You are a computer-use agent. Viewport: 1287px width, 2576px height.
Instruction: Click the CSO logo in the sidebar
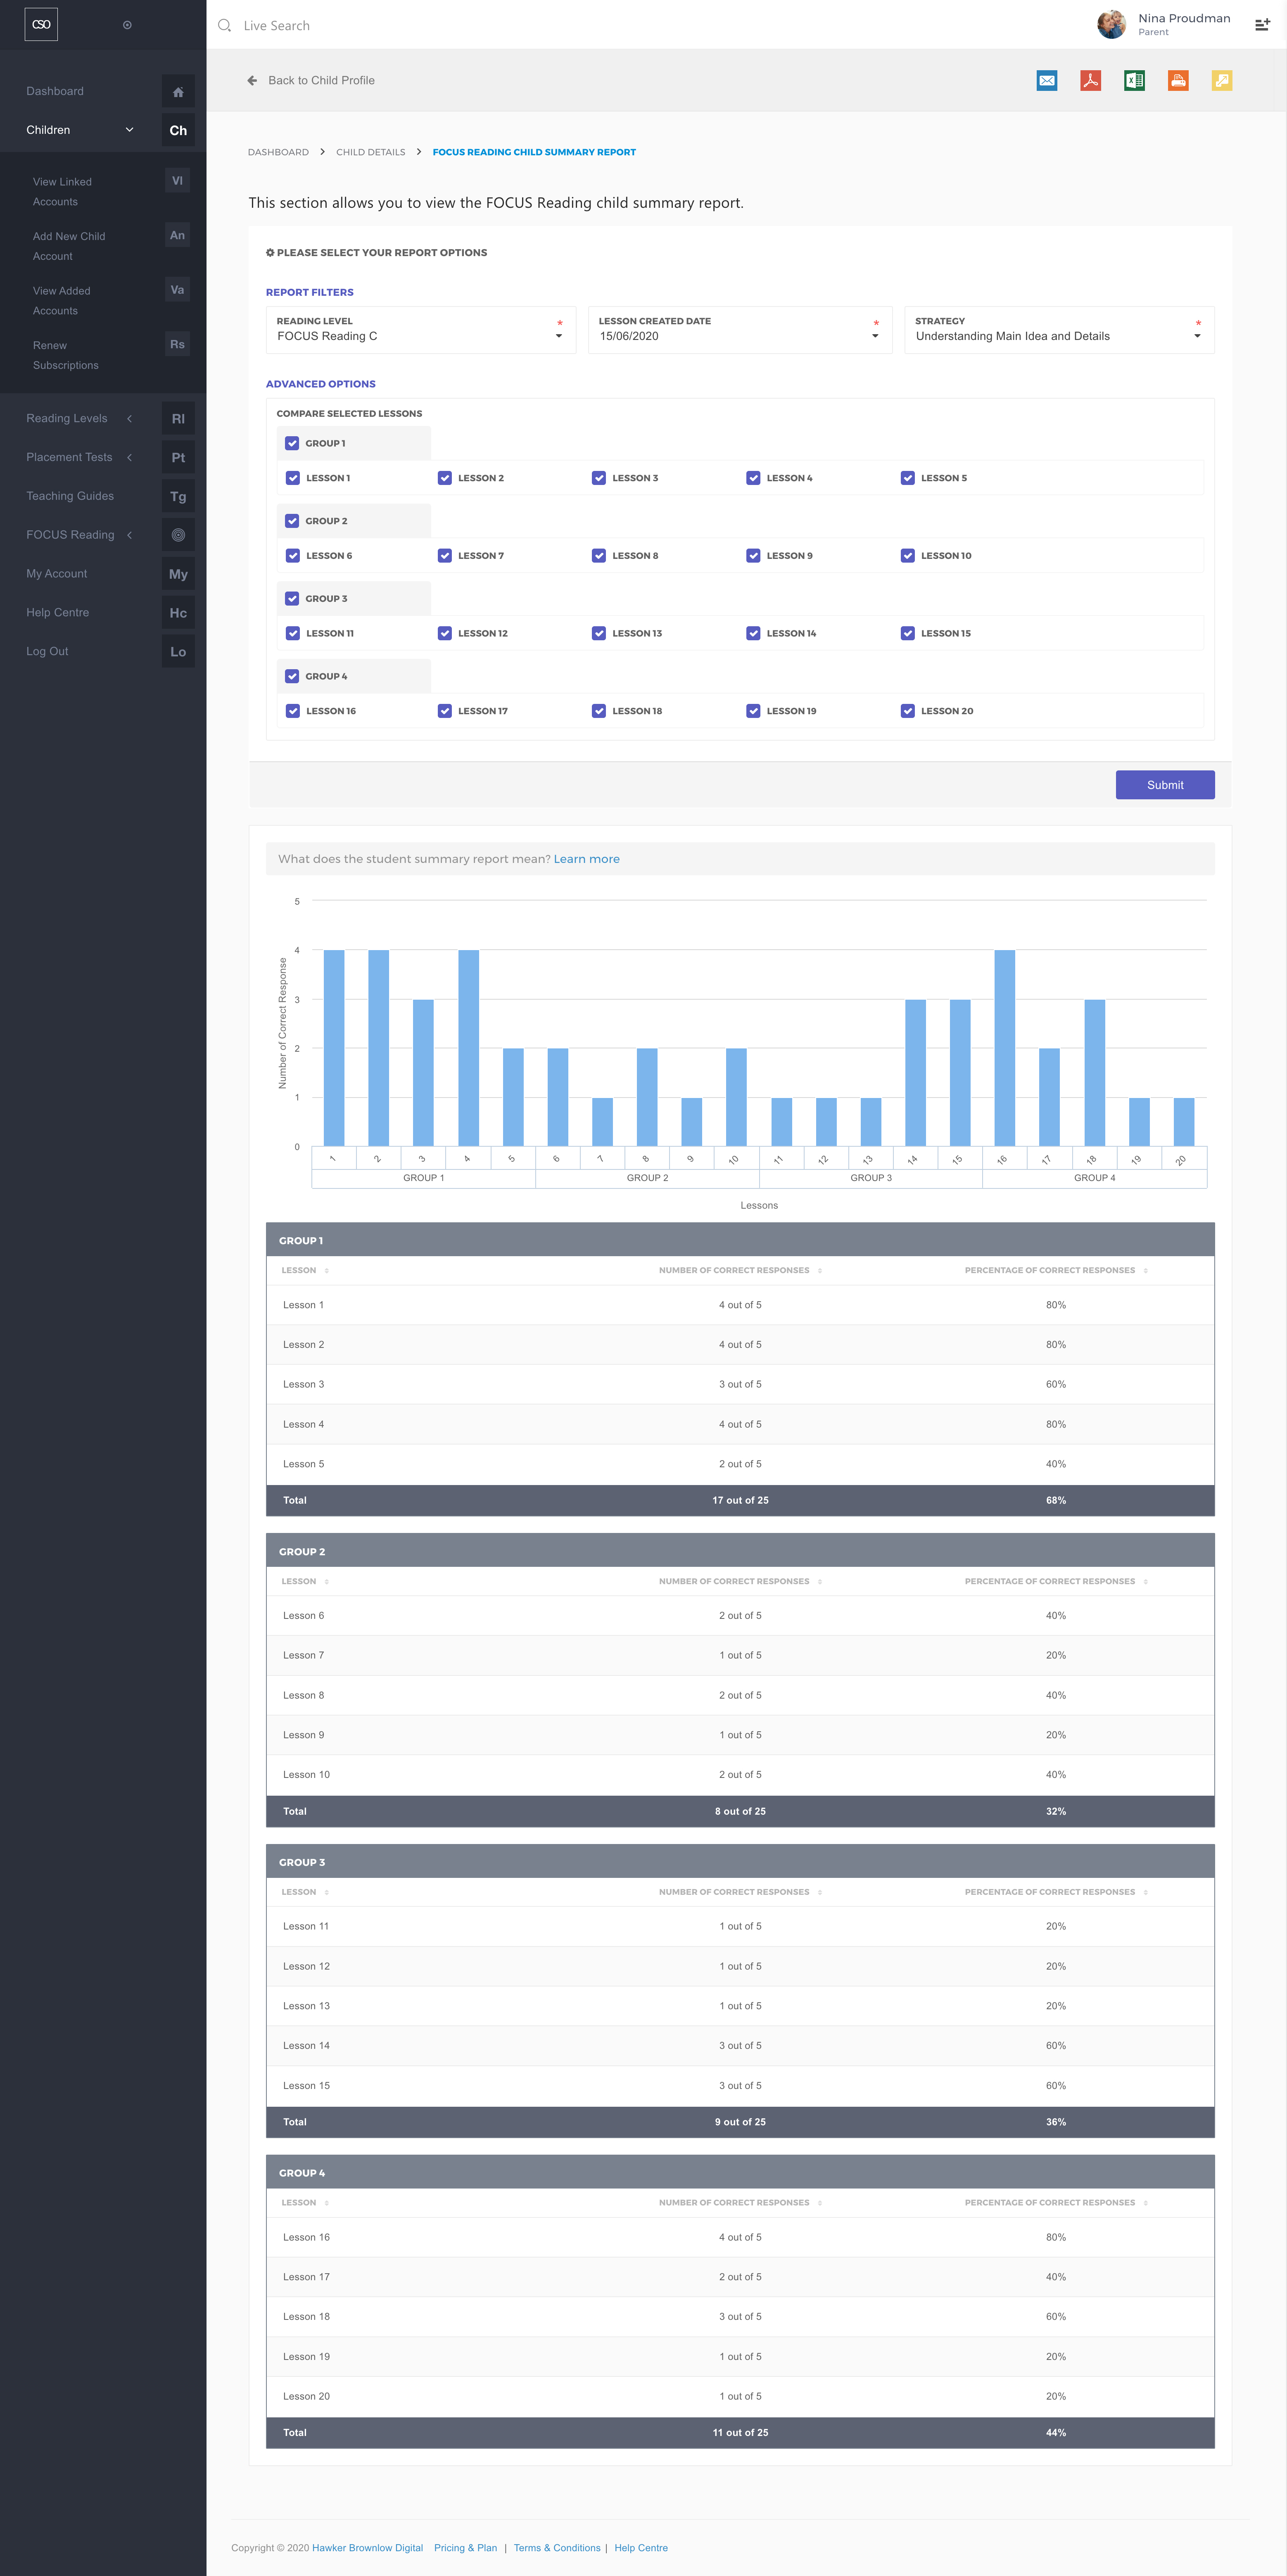pos(41,24)
